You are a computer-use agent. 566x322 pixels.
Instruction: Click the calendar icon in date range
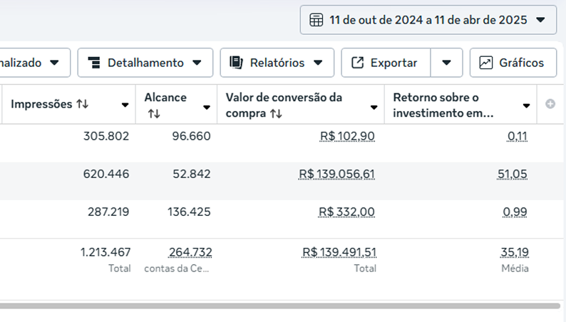[316, 20]
